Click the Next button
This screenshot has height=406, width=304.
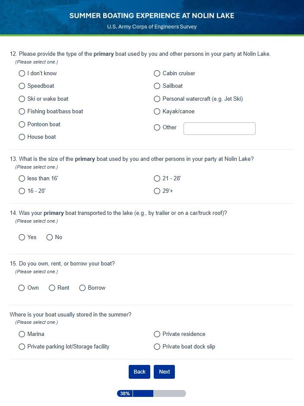(164, 372)
